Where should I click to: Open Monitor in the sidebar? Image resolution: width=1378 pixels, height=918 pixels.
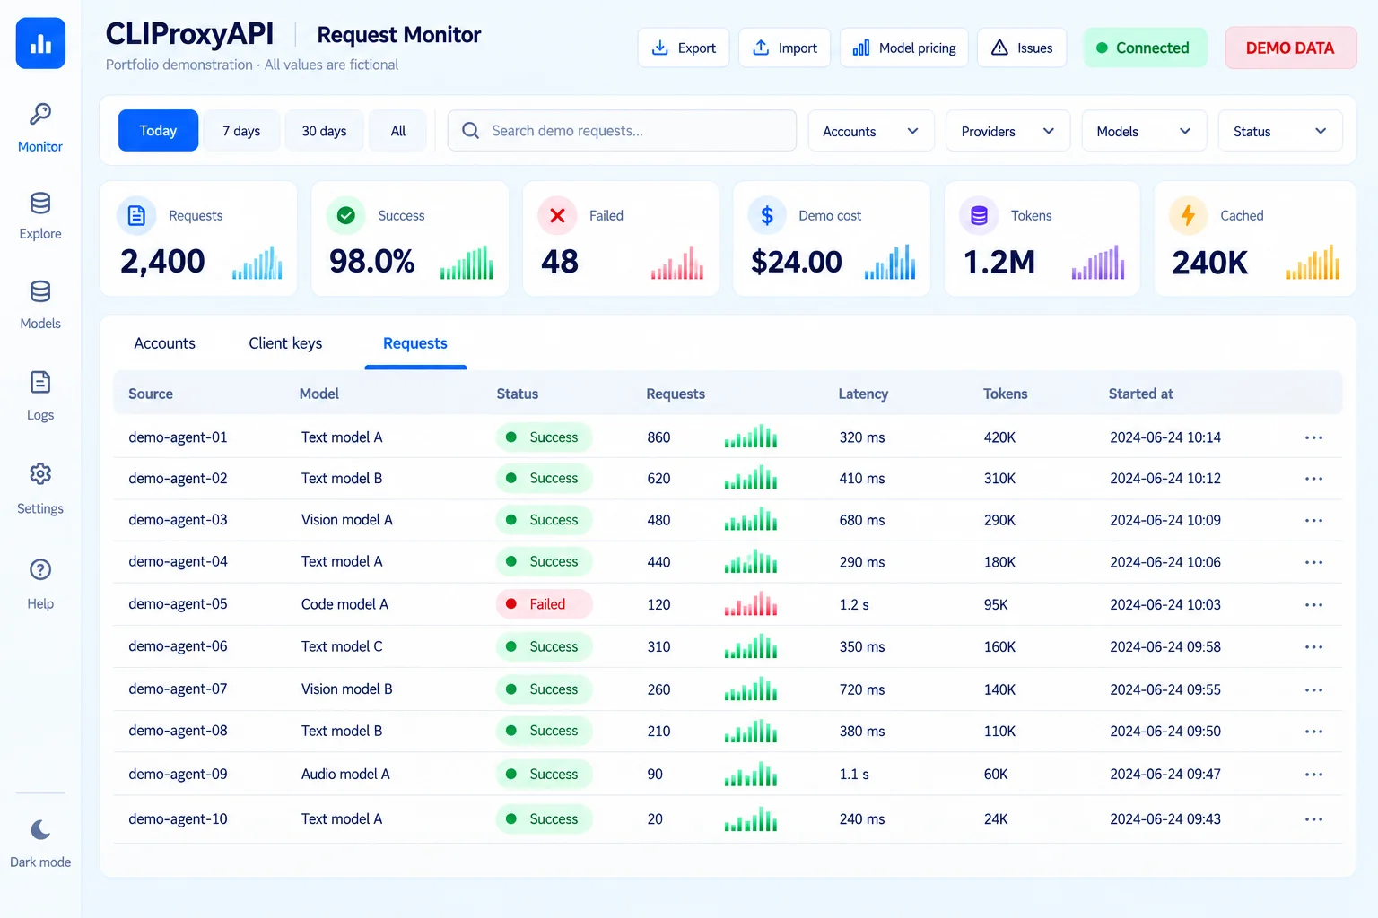tap(40, 128)
